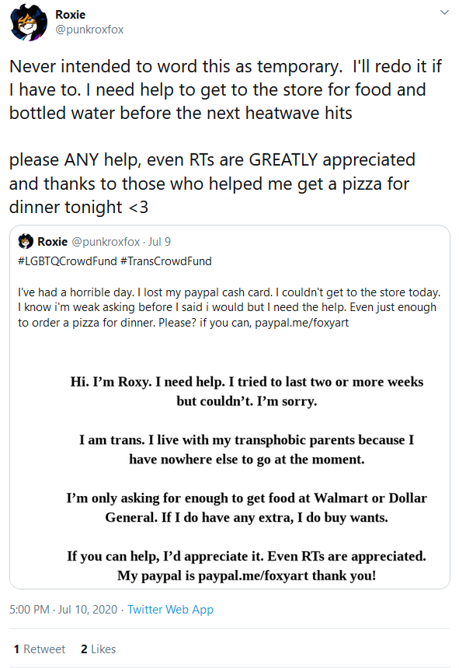Open Roxie's large profile avatar

[x=29, y=23]
